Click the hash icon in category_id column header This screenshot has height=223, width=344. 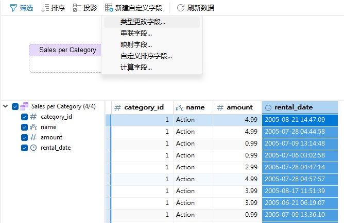tap(117, 108)
